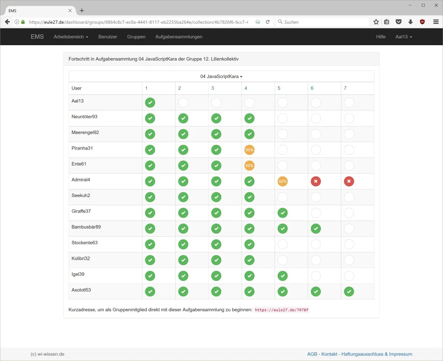This screenshot has width=443, height=361.
Task: Open the Aal13 user account dropdown
Action: click(404, 37)
